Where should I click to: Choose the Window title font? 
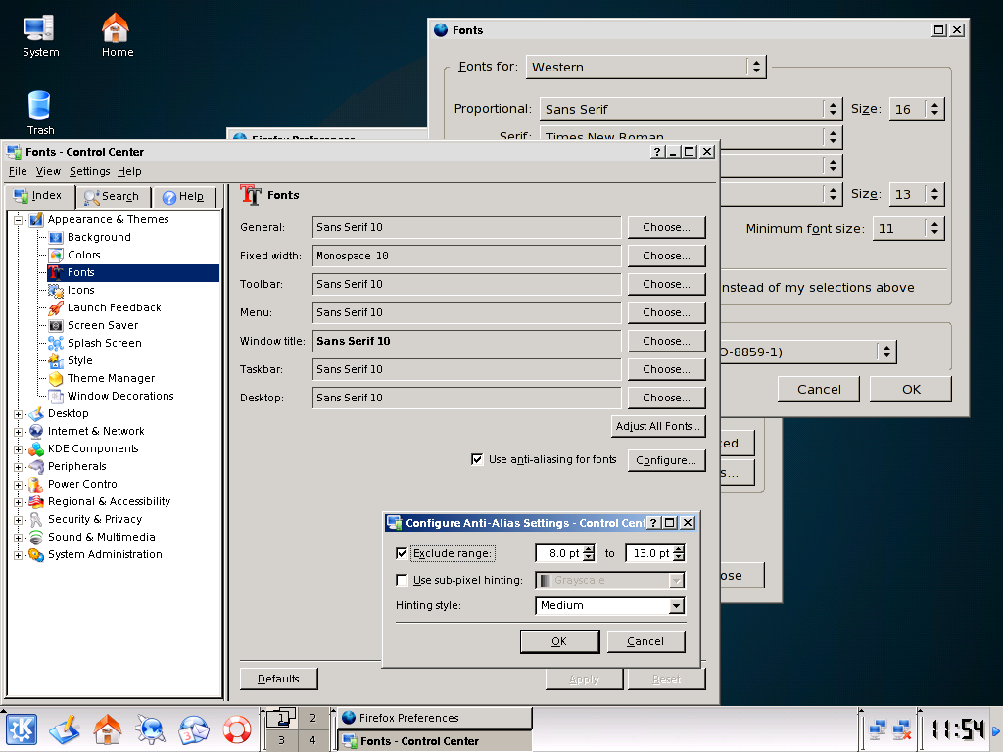click(666, 341)
